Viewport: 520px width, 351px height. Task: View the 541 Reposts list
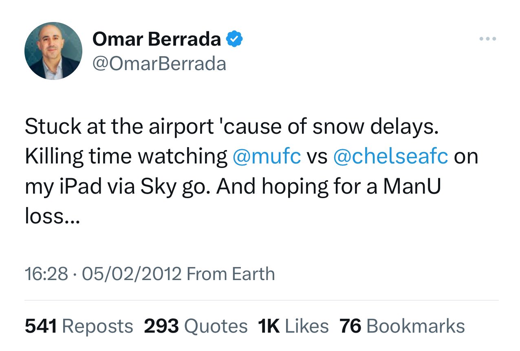(x=79, y=326)
